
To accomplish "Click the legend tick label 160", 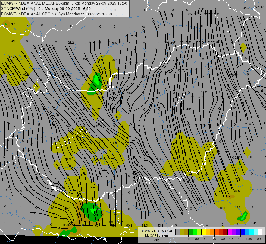I will tap(240, 239).
